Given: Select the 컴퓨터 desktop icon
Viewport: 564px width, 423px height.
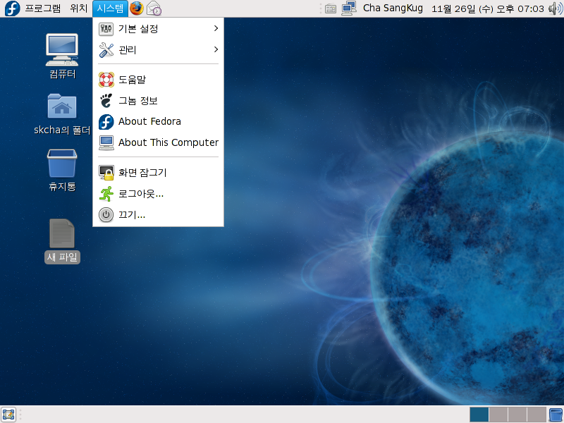Looking at the screenshot, I should (62, 50).
